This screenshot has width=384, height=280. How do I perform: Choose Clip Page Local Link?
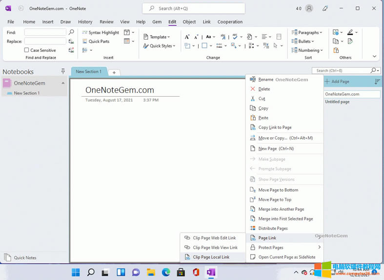[211, 257]
